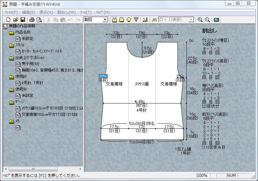
Task: Click the Save floppy disk icon
Action: pos(23,20)
